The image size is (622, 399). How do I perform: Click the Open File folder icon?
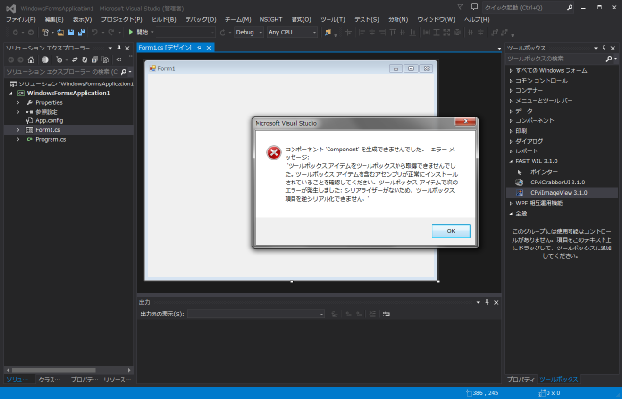pyautogui.click(x=60, y=32)
